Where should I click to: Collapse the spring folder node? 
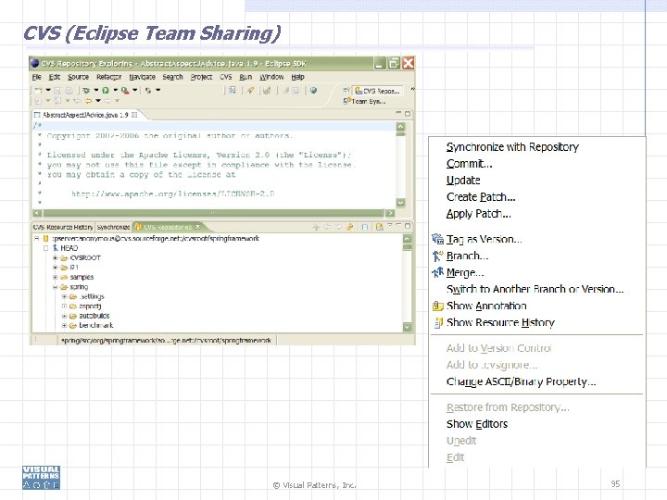coord(55,287)
